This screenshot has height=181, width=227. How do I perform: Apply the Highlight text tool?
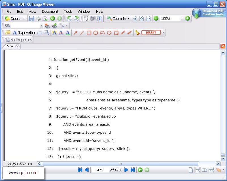tap(54, 33)
